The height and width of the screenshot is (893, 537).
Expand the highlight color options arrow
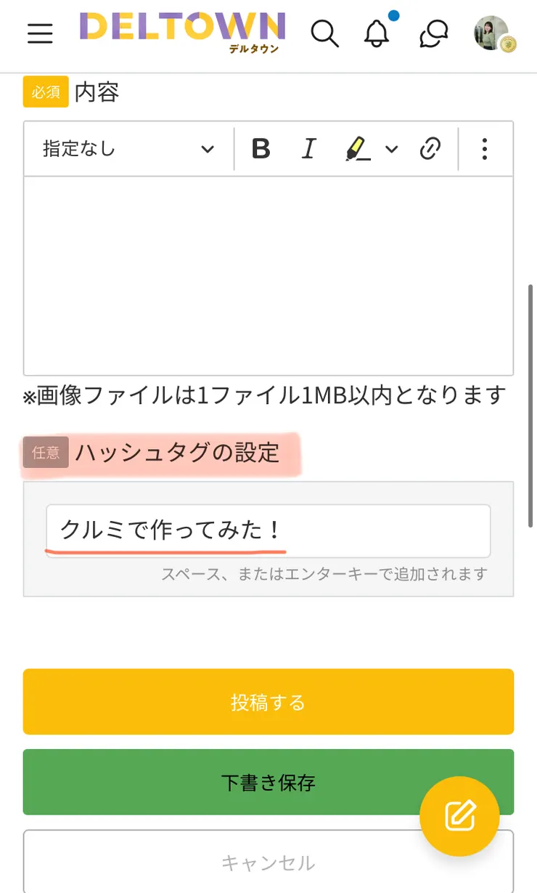pyautogui.click(x=392, y=149)
